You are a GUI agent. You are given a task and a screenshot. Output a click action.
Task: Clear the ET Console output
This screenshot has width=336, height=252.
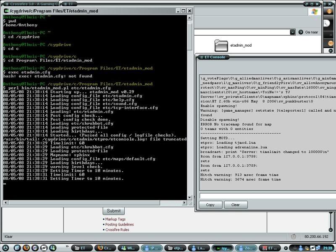236,205
